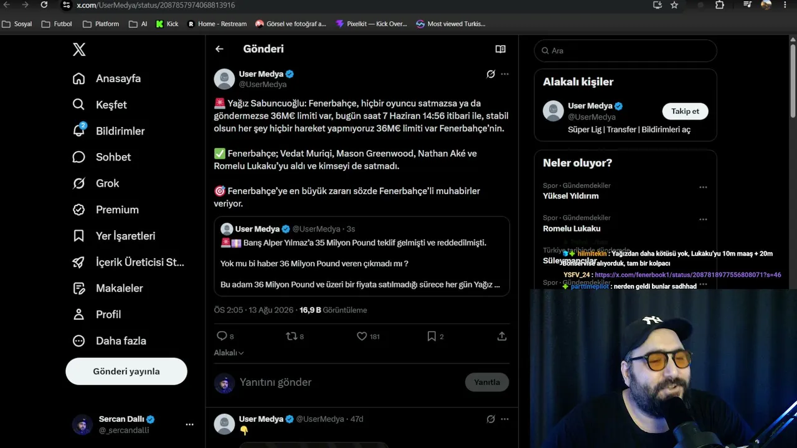The height and width of the screenshot is (448, 797).
Task: Open Sohbet messages
Action: [x=101, y=157]
